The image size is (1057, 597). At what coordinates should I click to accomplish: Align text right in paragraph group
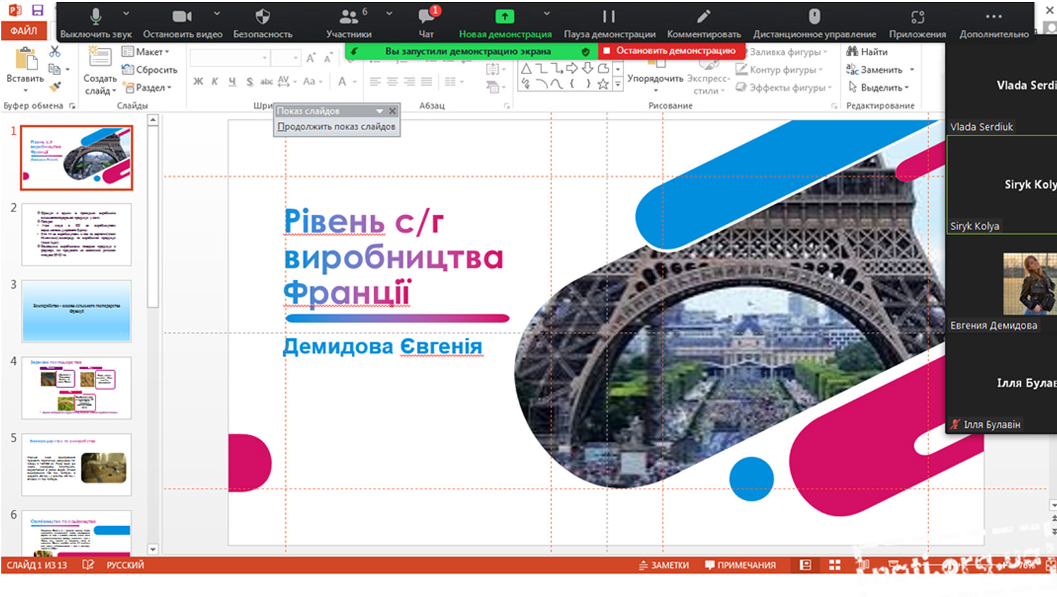[x=409, y=81]
